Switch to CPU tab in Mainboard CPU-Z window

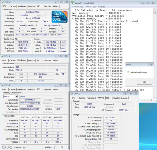[x=4, y=60]
